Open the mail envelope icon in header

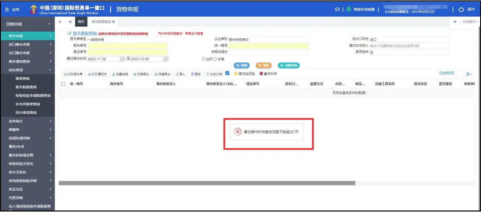coord(337,10)
